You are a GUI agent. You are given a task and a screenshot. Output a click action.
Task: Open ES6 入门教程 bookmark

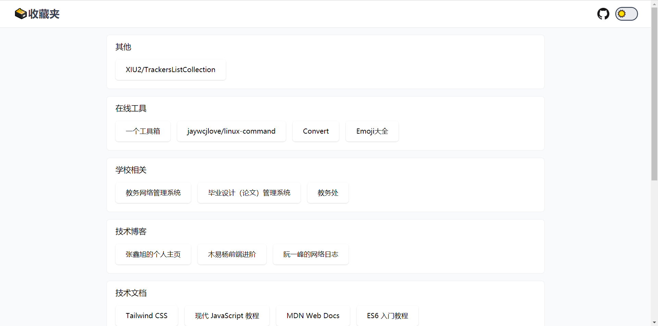click(388, 316)
